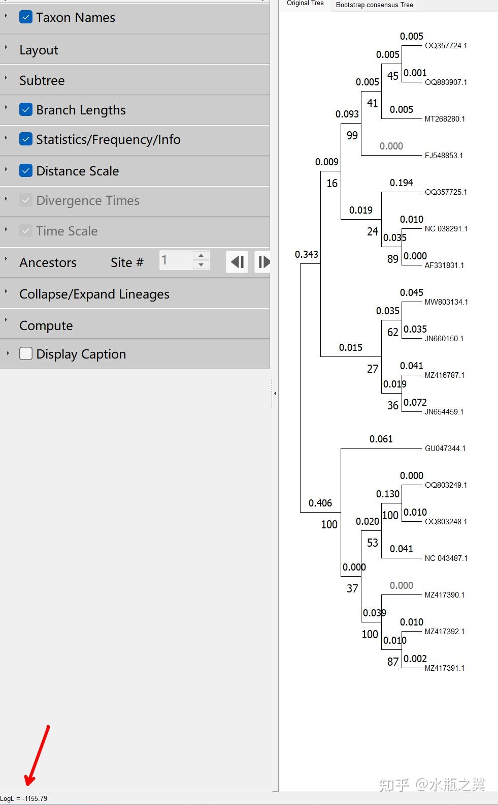Click the Site # input field

pyautogui.click(x=176, y=260)
